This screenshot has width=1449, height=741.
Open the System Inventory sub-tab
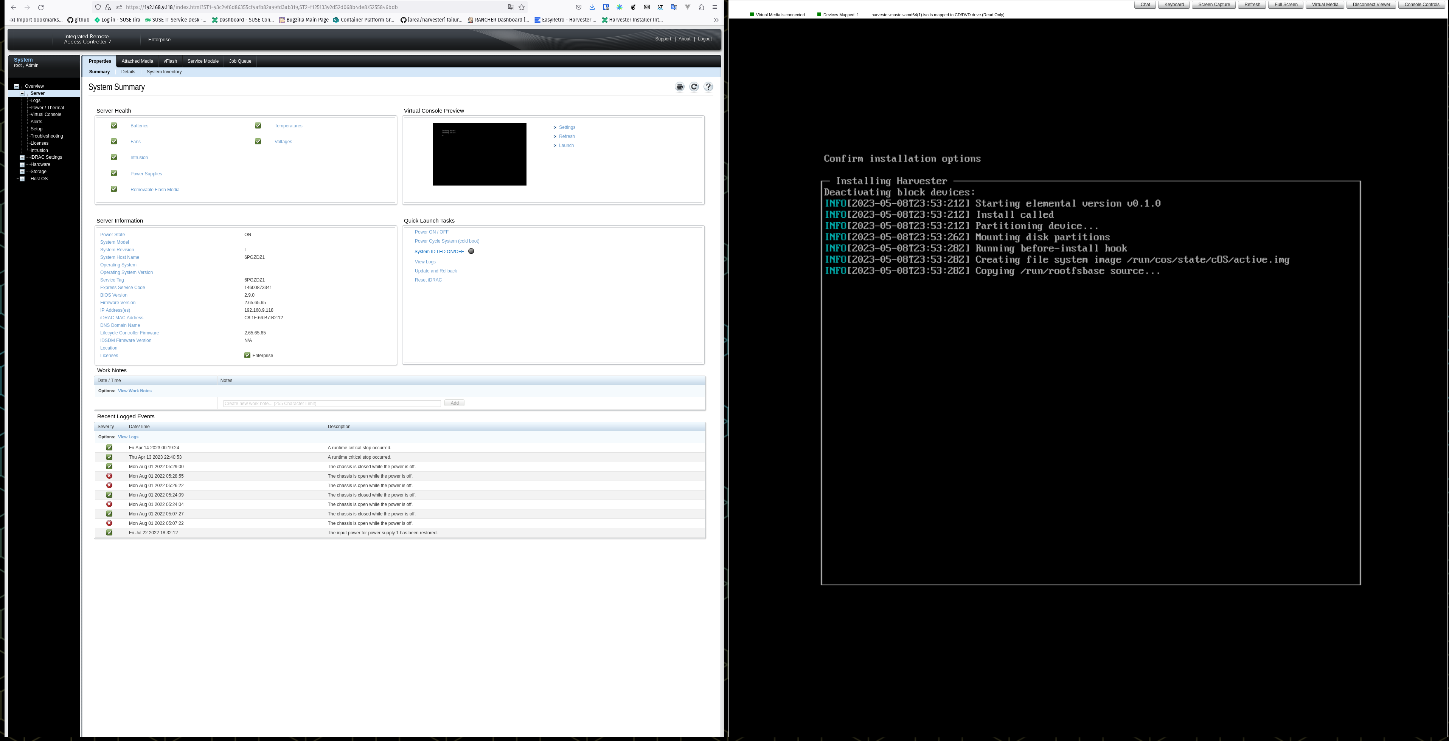(164, 72)
